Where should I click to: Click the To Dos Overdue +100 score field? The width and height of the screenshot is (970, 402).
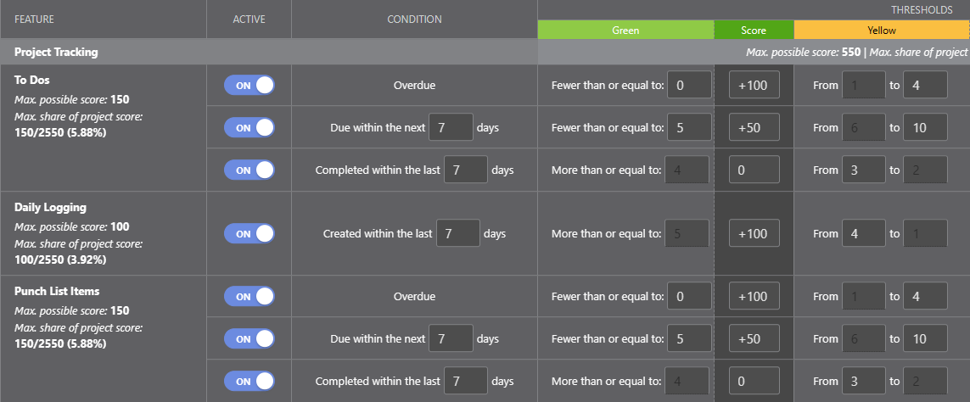(x=754, y=86)
